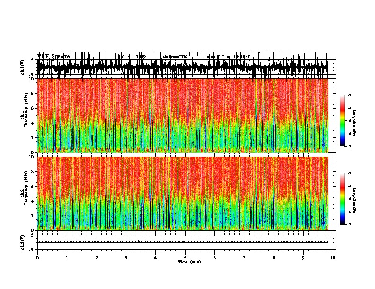Click time axis tick label '8'
The image size is (375, 289).
[274, 258]
